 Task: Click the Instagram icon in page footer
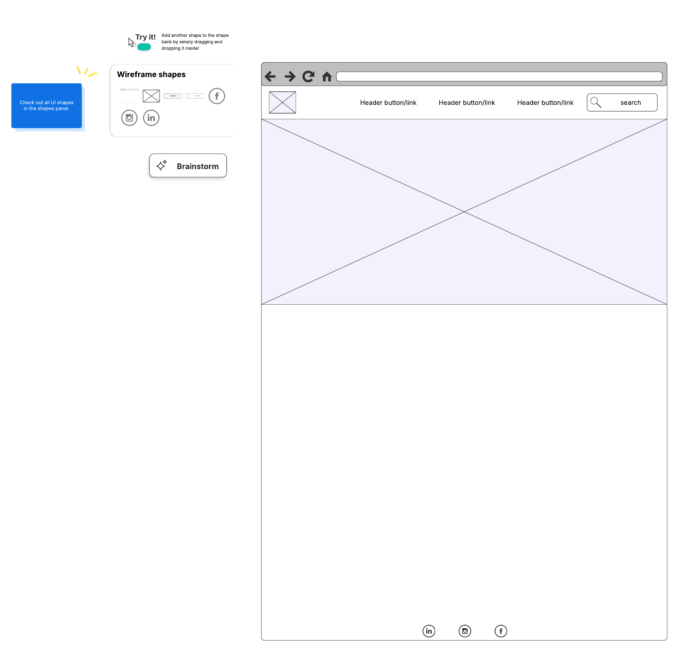tap(465, 631)
